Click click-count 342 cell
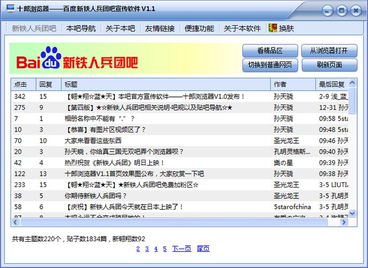This screenshot has width=368, height=268. click(20, 96)
